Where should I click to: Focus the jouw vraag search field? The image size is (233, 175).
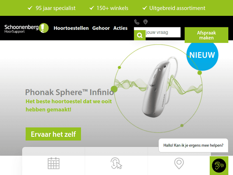pos(163,32)
